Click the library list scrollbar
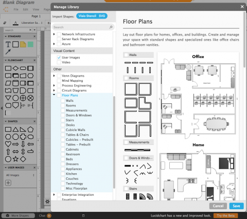The height and width of the screenshot is (219, 247). (114, 142)
